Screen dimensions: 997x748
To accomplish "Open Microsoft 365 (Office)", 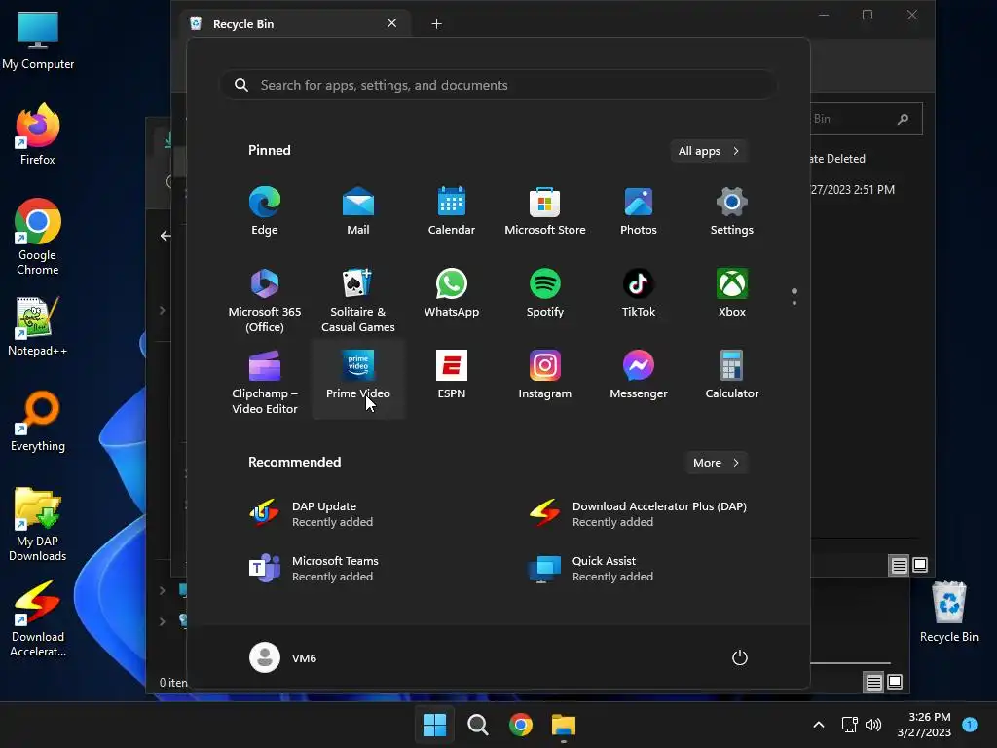I will [265, 300].
